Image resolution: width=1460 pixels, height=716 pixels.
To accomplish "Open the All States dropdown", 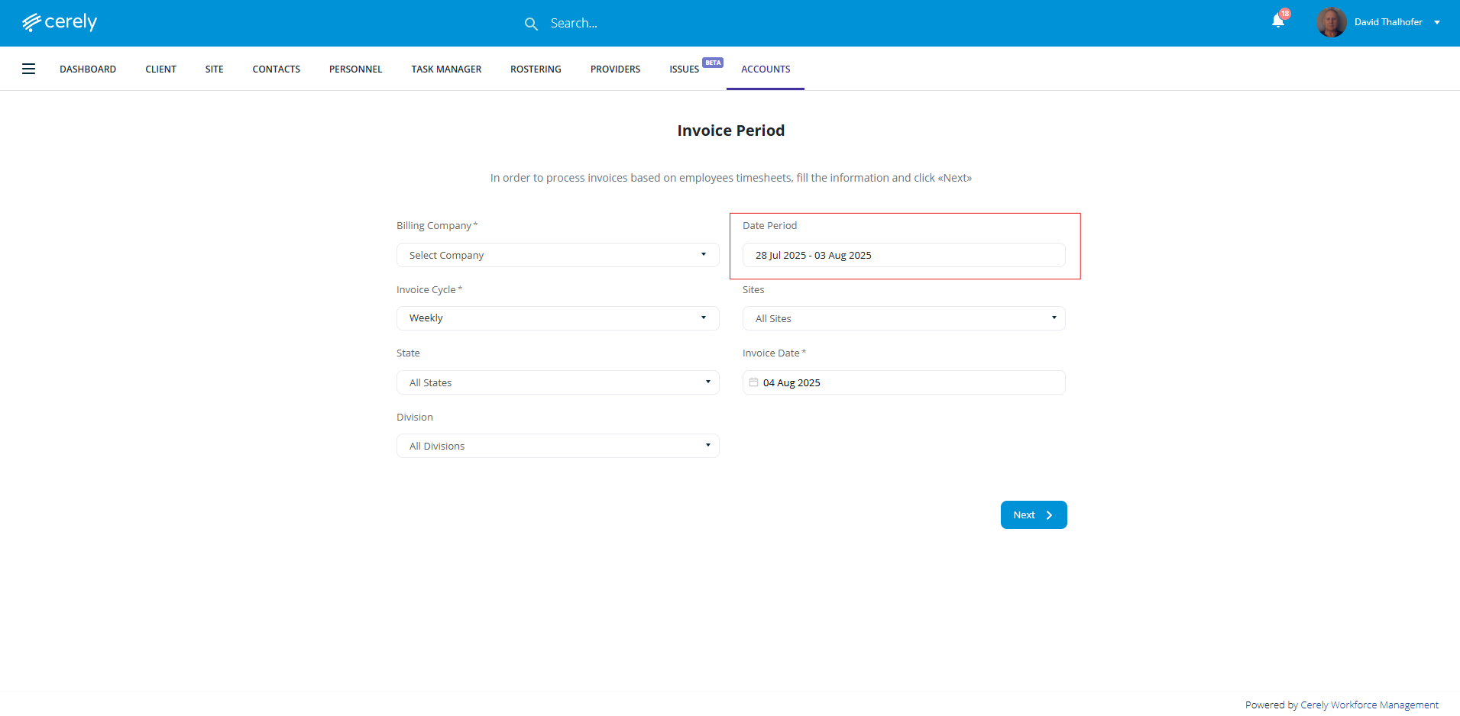I will coord(557,382).
